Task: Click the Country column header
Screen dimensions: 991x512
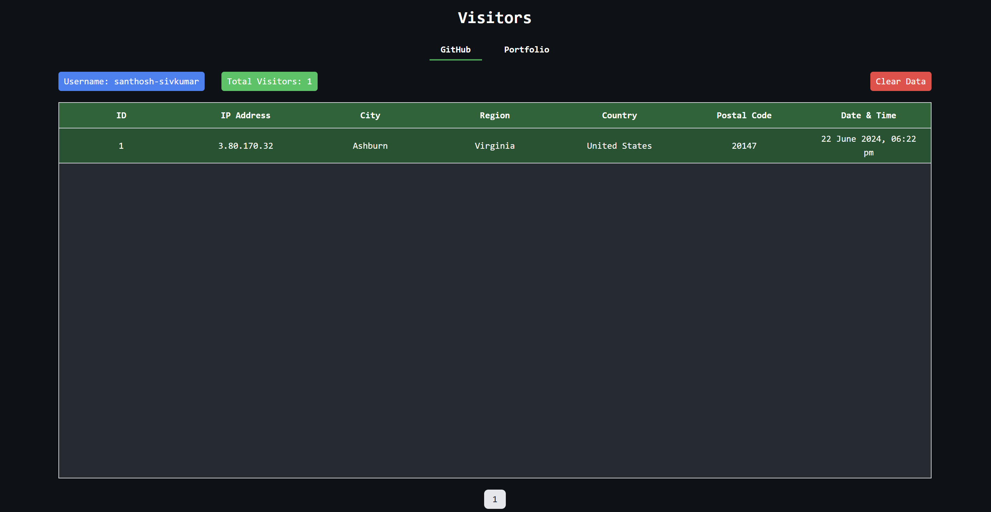Action: [x=620, y=115]
